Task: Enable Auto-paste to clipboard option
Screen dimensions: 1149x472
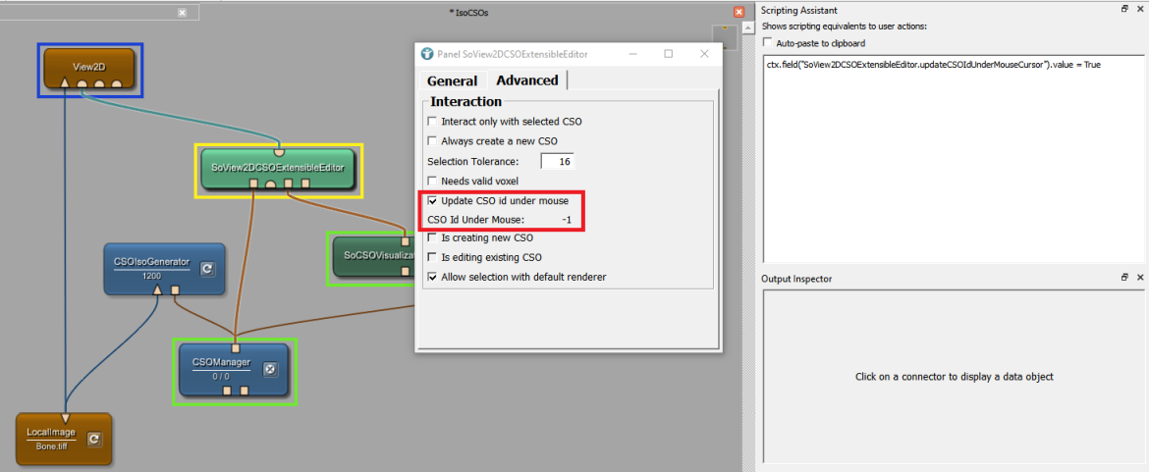Action: (768, 43)
